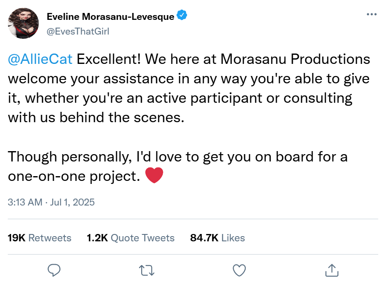Like the tweet with the heart outline icon
This screenshot has width=386, height=294.
[239, 270]
